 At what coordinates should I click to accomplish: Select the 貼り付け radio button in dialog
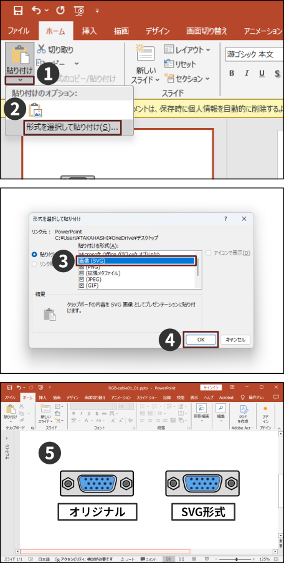click(x=34, y=254)
